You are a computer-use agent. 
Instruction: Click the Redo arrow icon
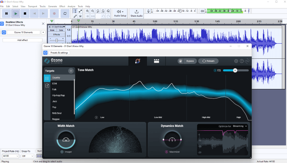coord(108,16)
